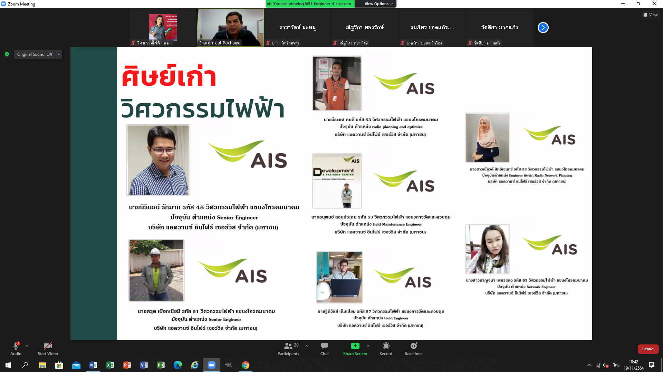Open the View Options dropdown
The image size is (663, 372).
click(x=378, y=4)
